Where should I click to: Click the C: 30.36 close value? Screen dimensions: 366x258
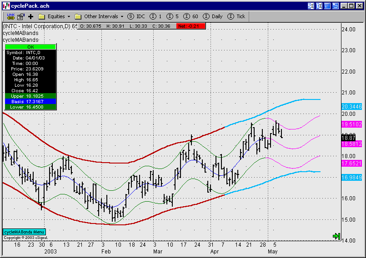coord(161,26)
